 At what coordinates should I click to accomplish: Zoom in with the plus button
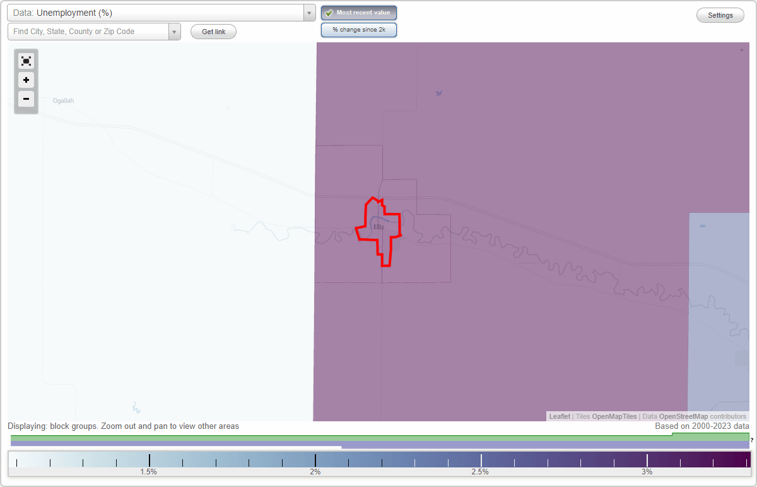click(x=26, y=80)
